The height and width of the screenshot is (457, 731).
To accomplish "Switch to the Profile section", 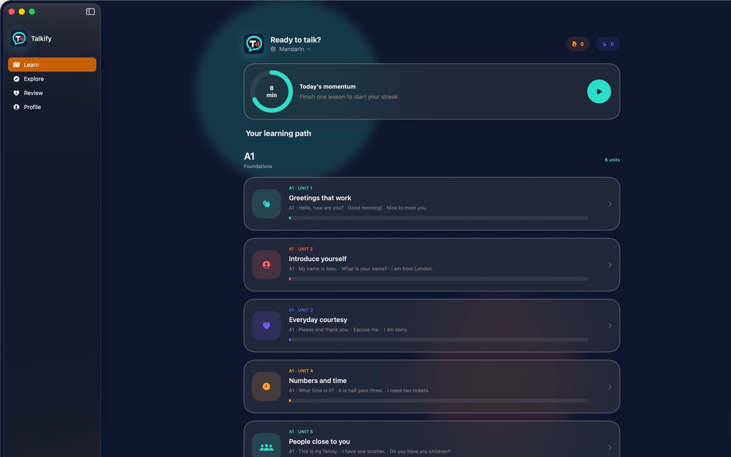I will tap(52, 107).
